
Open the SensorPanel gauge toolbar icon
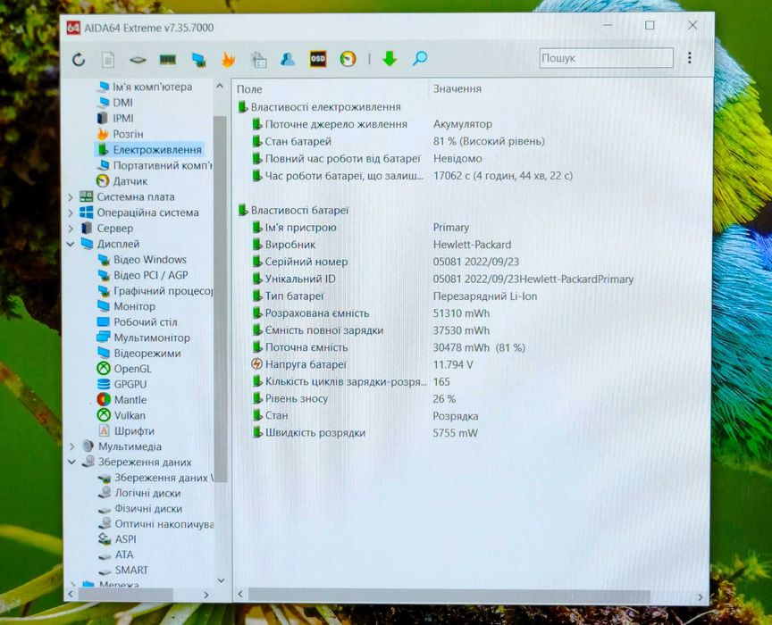point(348,59)
